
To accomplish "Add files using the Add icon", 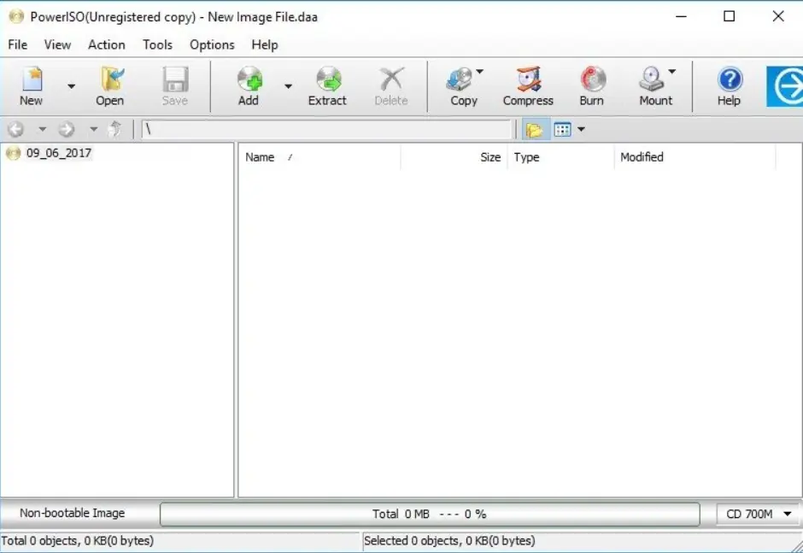I will pos(248,85).
